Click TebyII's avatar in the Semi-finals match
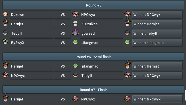 tap(75, 75)
